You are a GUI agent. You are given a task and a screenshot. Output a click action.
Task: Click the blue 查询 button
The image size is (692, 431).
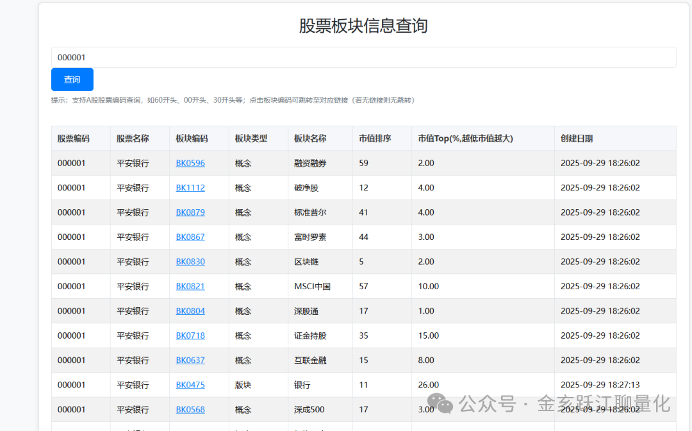click(x=72, y=80)
